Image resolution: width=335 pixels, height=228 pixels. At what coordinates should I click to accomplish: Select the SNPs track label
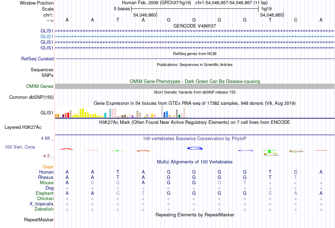click(x=48, y=75)
